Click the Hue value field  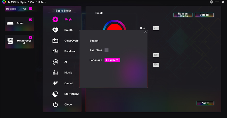156,28
